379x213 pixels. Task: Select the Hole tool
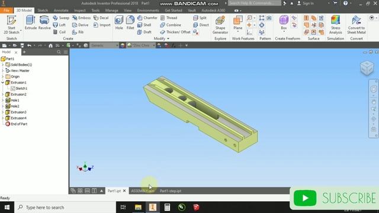coord(119,22)
